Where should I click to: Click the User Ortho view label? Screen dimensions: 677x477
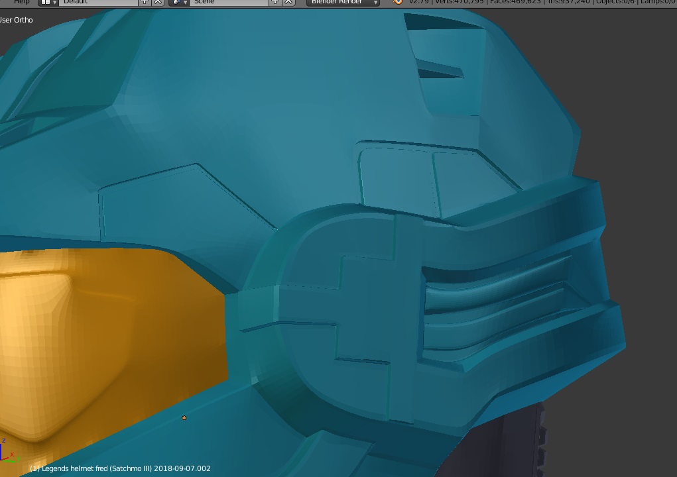[16, 20]
